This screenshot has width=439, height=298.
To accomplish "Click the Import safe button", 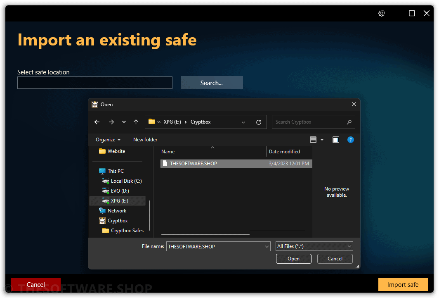I will point(403,284).
